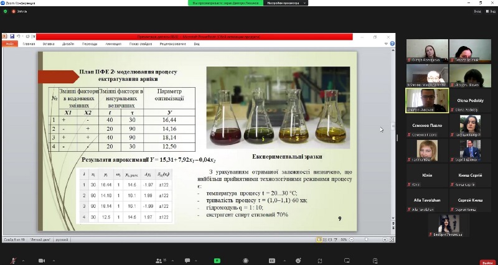Select Сергей Книш participant tile
498x265 pixels.
470,200
